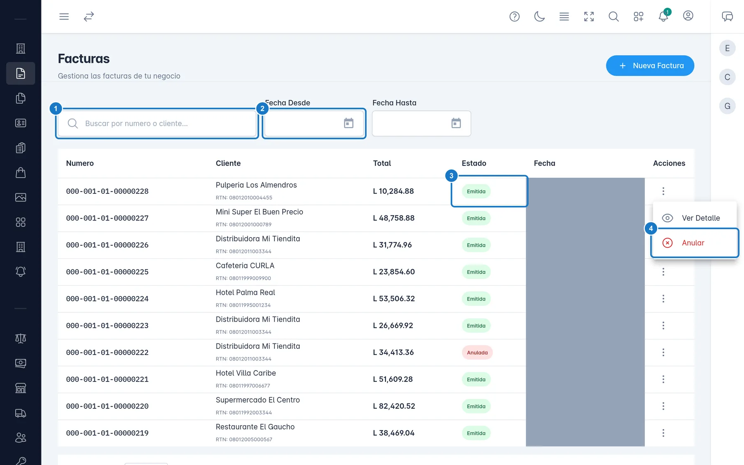Screen dimensions: 744x465
Task: Open the apps grid shortcut icon
Action: (639, 17)
